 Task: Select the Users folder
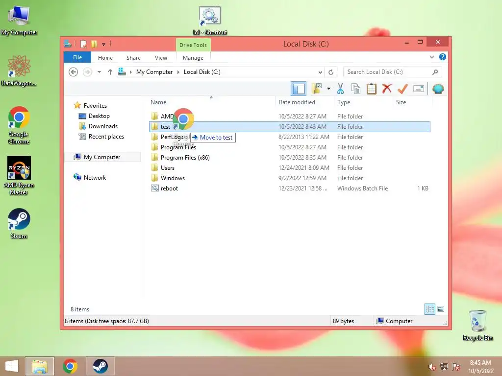click(168, 167)
